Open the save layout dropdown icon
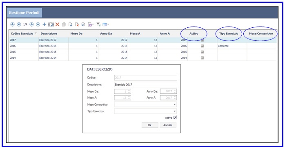The width and height of the screenshot is (285, 149). tap(91, 24)
